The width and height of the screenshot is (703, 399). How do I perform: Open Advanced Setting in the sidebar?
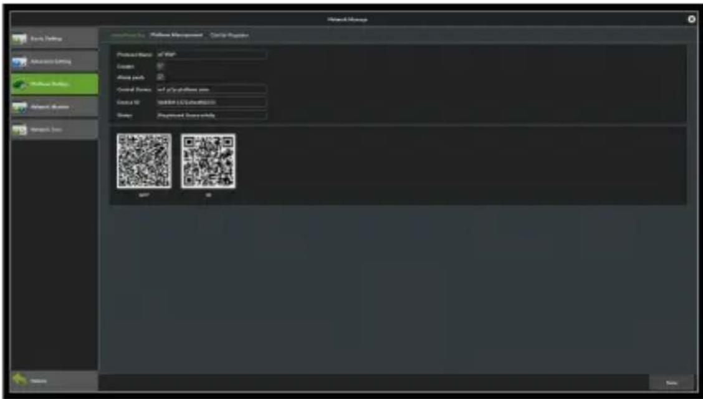(x=54, y=62)
